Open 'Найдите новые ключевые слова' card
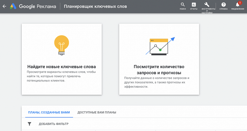The width and height of the screenshot is (247, 131). click(x=62, y=59)
